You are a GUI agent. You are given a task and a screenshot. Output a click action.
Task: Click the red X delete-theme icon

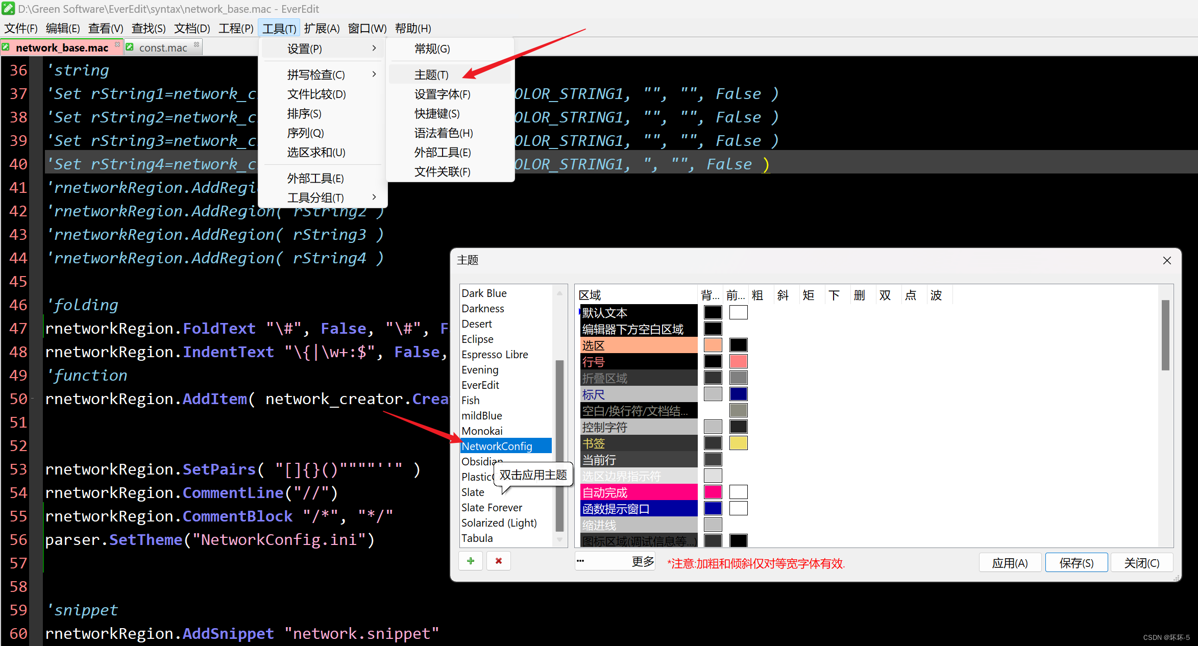pyautogui.click(x=499, y=561)
